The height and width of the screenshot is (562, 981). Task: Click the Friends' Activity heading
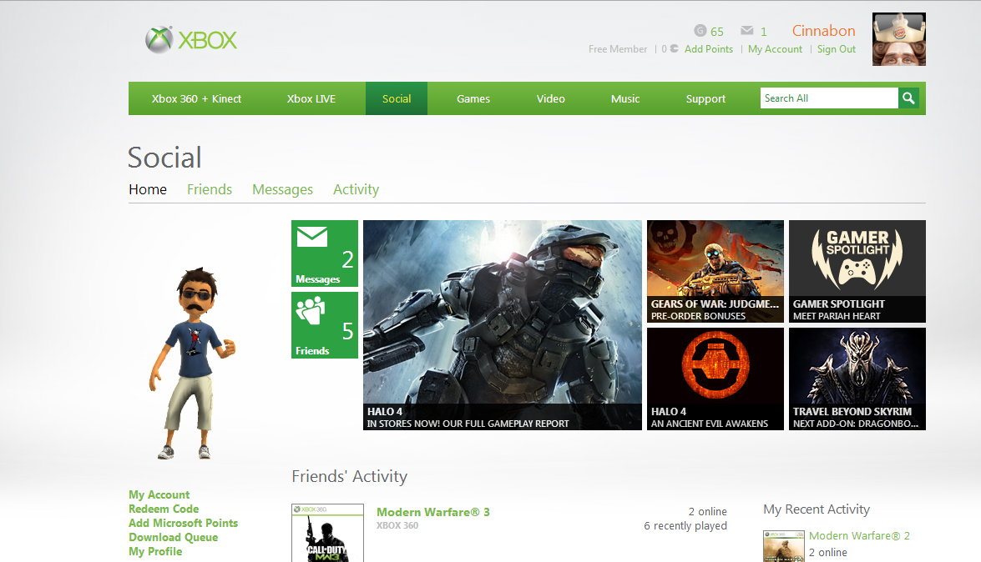349,476
